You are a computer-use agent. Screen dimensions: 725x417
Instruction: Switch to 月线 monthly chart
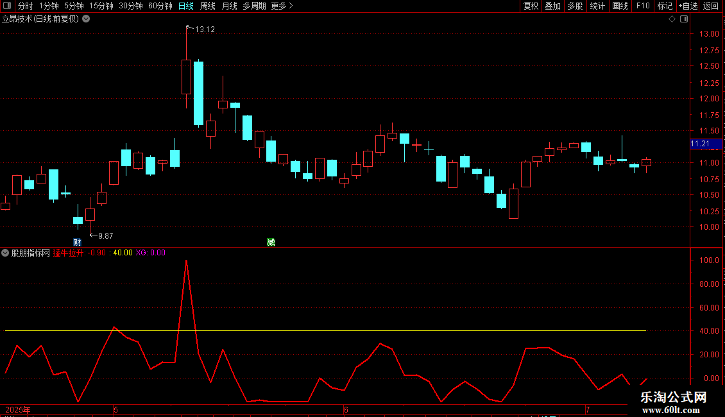pos(229,6)
